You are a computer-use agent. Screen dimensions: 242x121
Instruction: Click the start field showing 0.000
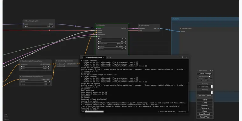[x=36, y=82]
